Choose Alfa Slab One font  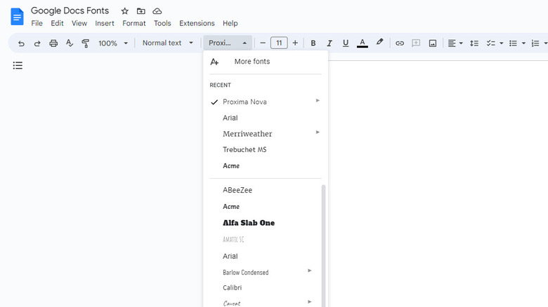(x=249, y=223)
